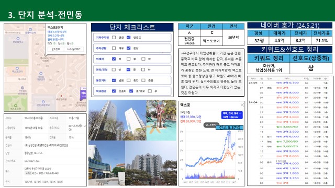Click the 전고 5.37억 label on chart
Viewport: 335px width, 188px height.
229,127
